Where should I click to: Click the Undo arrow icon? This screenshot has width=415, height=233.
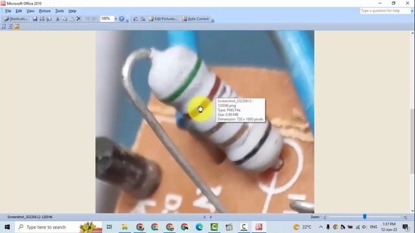[x=87, y=19]
